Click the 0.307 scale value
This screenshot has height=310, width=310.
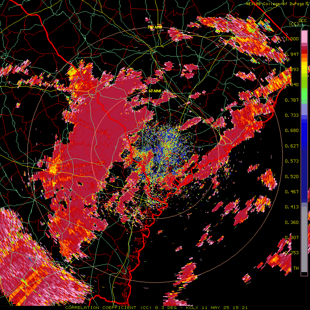292,237
